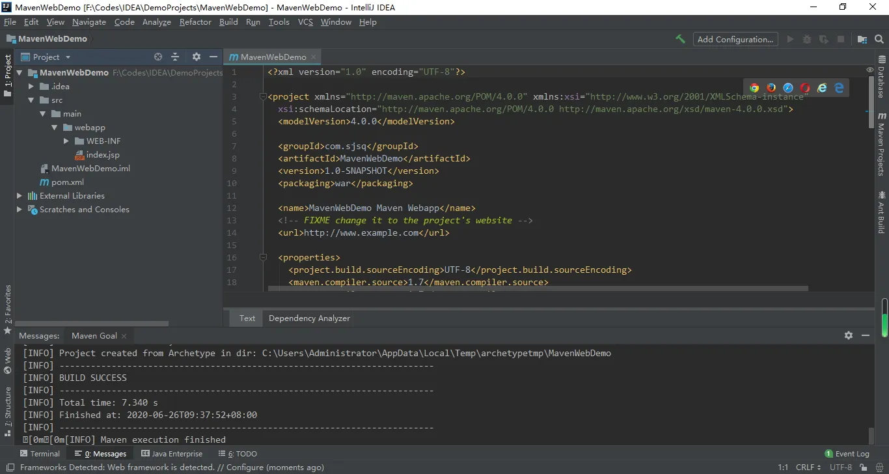This screenshot has height=474, width=889.
Task: Open the Java Enterprise tool window
Action: pos(172,454)
